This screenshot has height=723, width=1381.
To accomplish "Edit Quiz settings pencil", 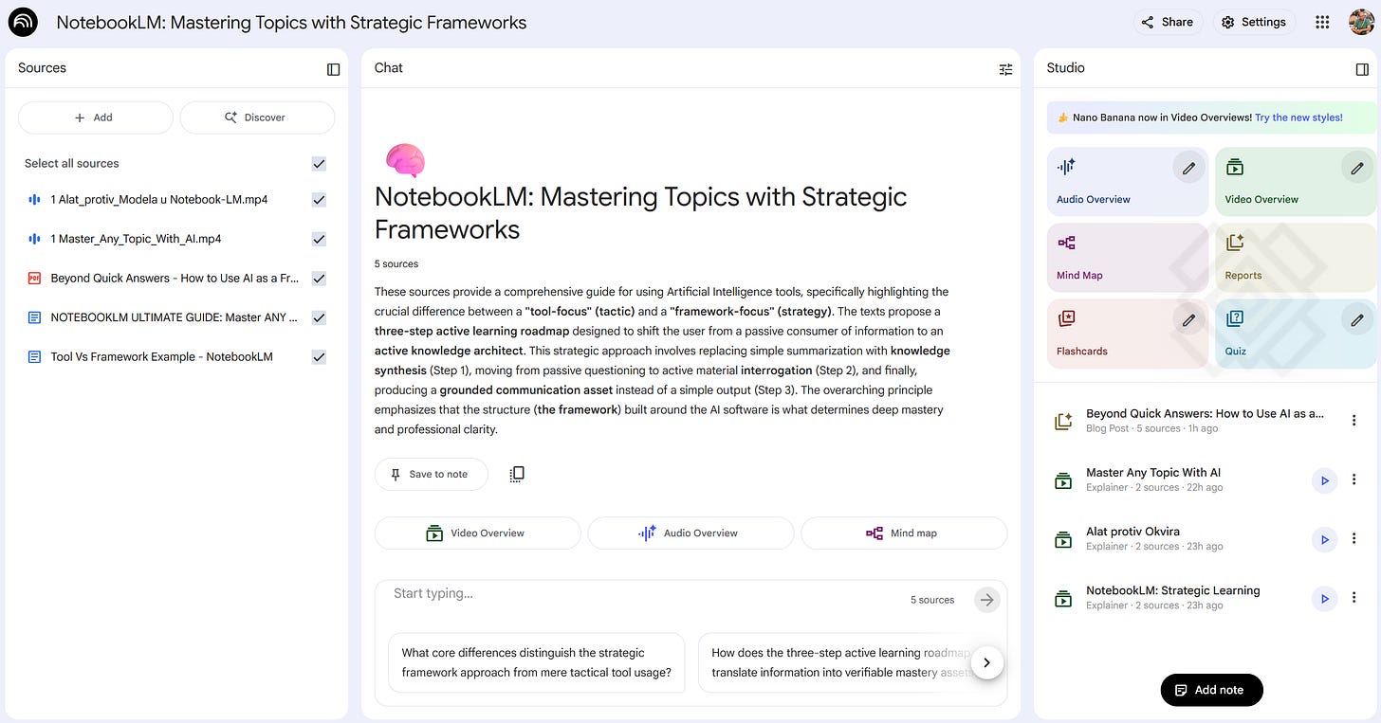I will 1357,320.
